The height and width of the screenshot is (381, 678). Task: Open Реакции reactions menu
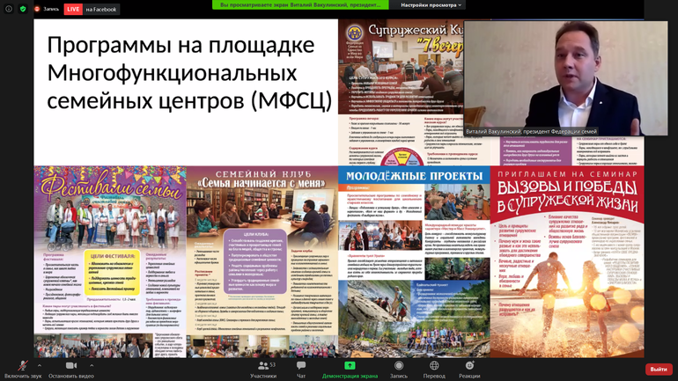click(469, 370)
